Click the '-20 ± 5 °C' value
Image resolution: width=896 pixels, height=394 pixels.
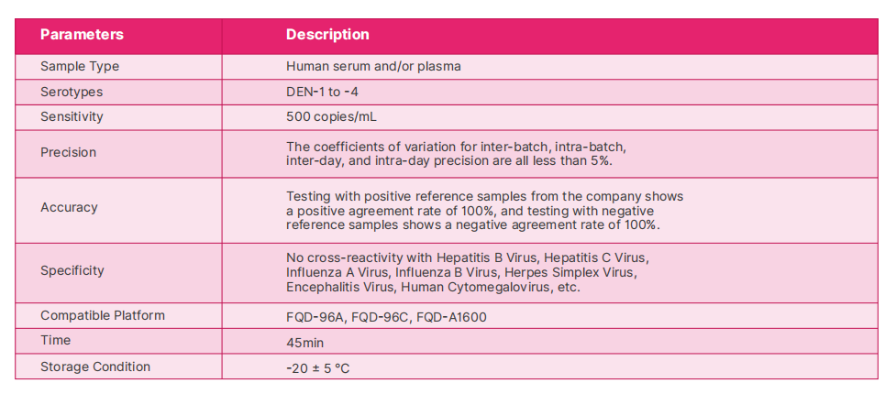[318, 368]
